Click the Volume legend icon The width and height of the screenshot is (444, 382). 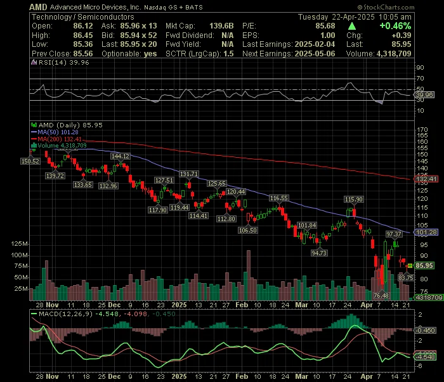[x=34, y=145]
